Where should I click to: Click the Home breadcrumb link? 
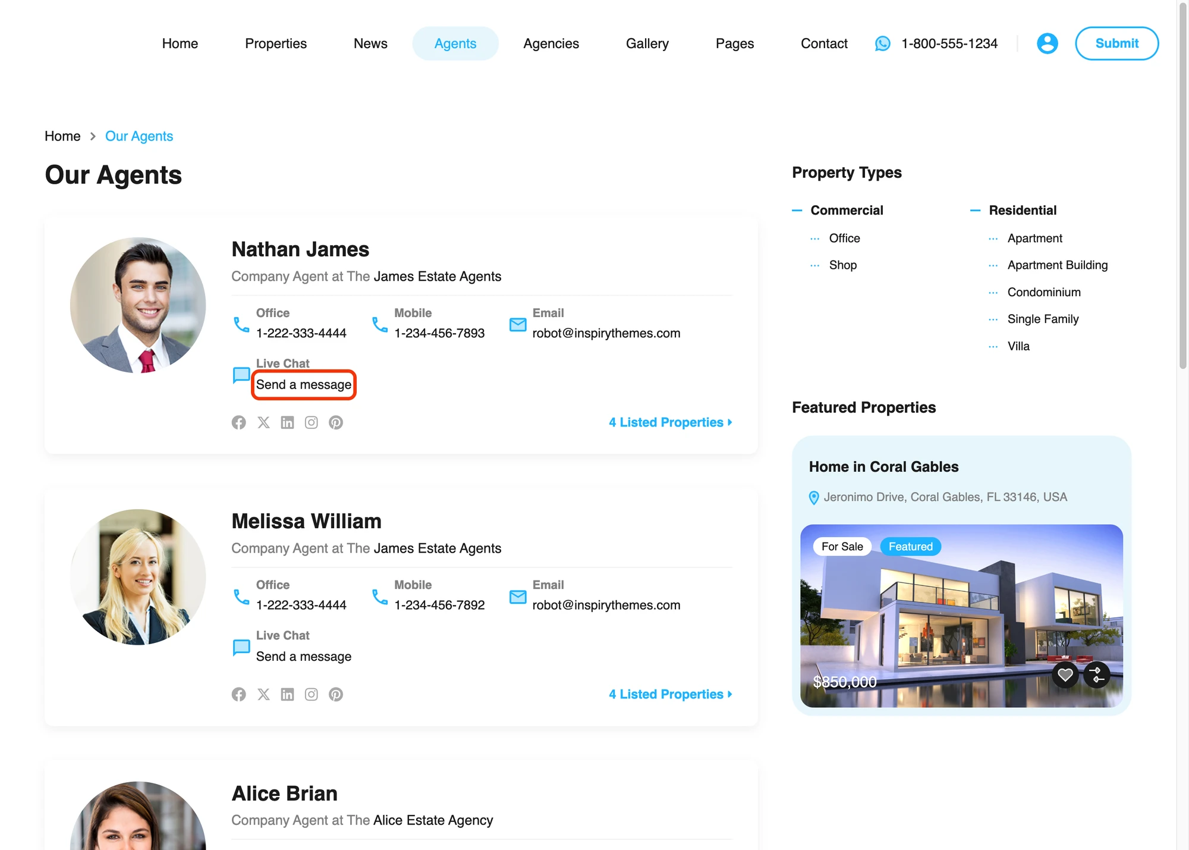click(62, 136)
